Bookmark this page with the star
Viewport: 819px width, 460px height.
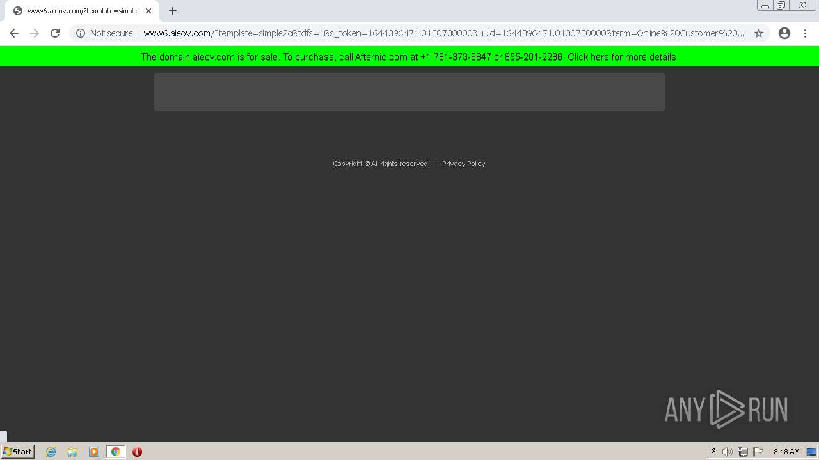tap(759, 33)
